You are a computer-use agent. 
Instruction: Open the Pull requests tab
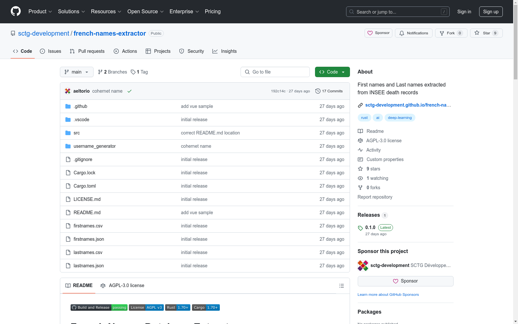pos(87,51)
